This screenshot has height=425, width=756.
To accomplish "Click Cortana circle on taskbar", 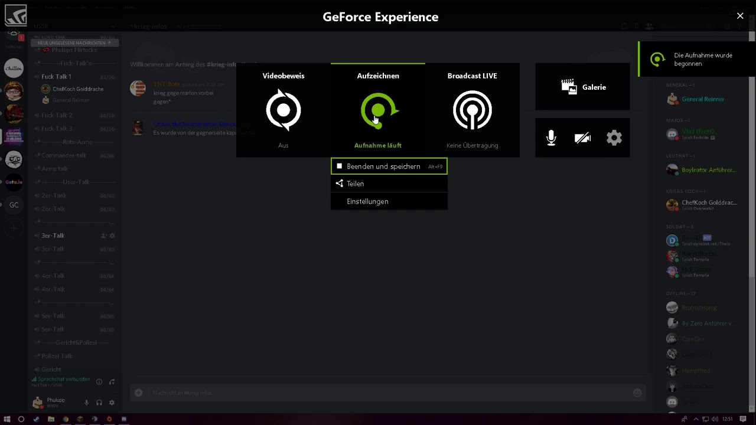I will 21,419.
